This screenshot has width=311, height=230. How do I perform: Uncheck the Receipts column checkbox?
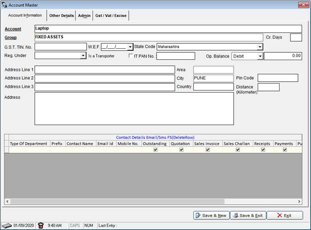pos(263,150)
